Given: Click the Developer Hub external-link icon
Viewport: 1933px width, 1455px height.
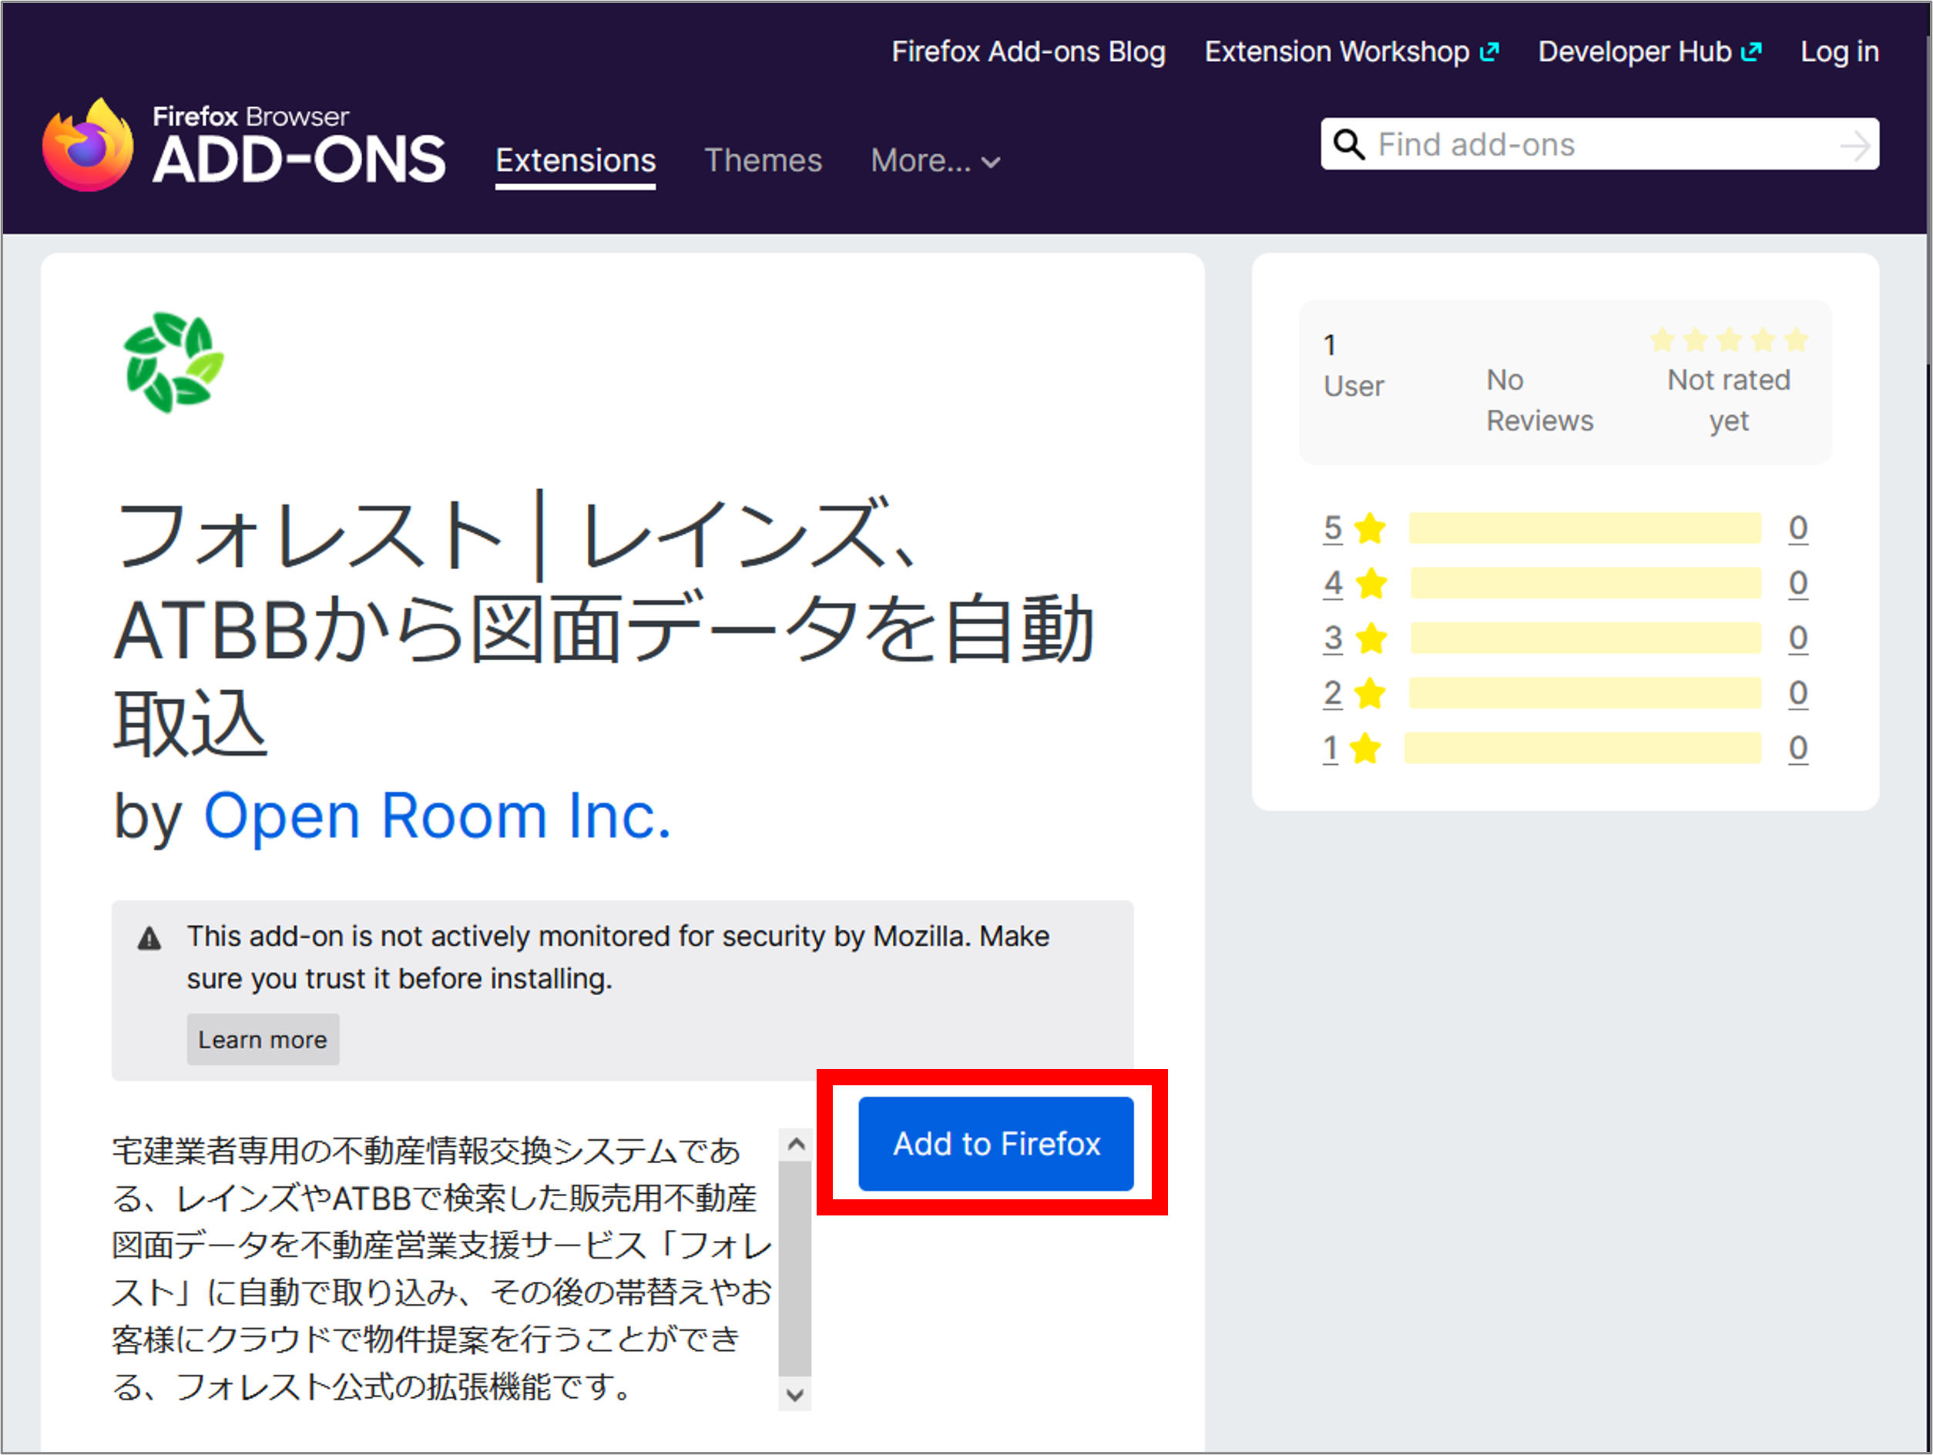Looking at the screenshot, I should point(1751,52).
